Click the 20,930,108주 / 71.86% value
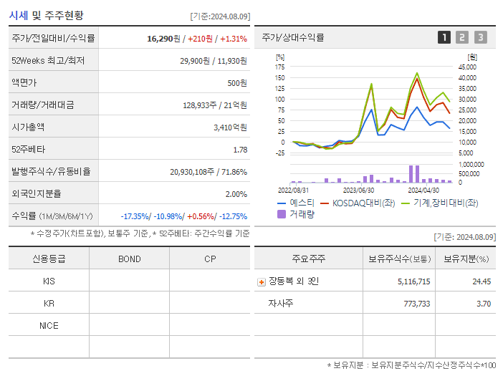The width and height of the screenshot is (503, 376). (x=209, y=172)
